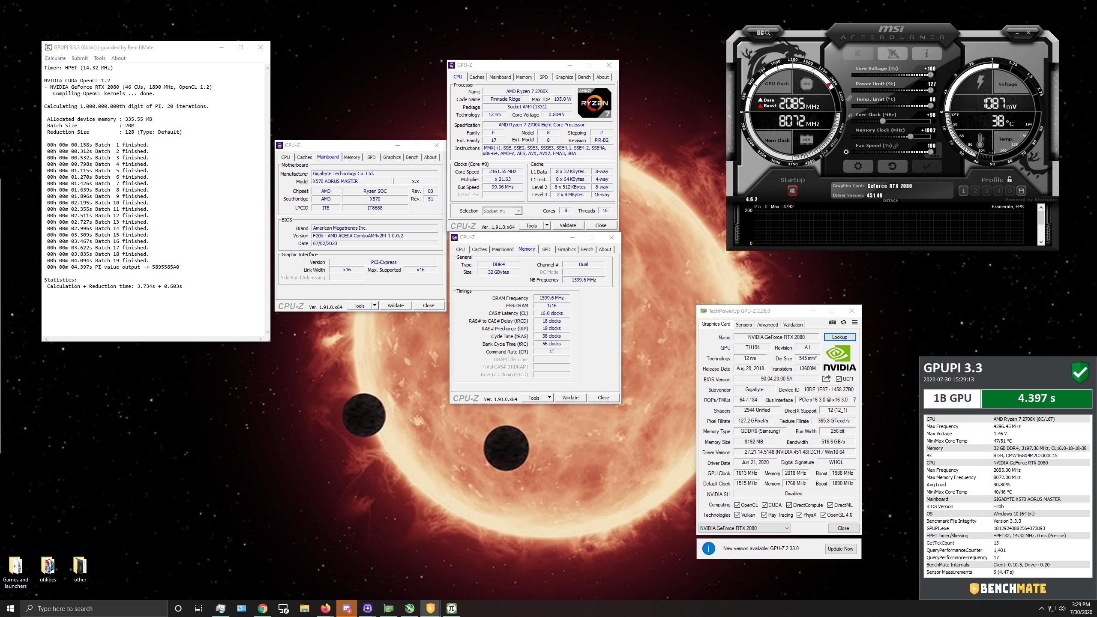Toggle the OpenCL checkbox in GPU-Z
1097x617 pixels.
737,505
